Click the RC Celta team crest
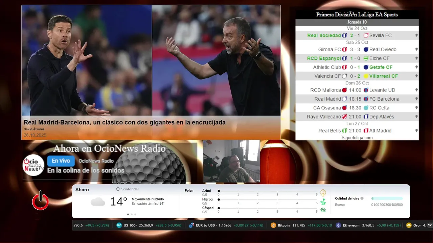The height and width of the screenshot is (243, 433). click(x=366, y=108)
